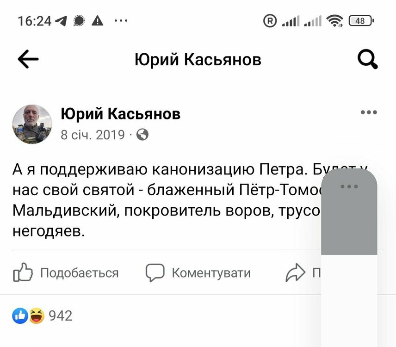Open Юрий Касьянов's profile picture avatar
This screenshot has height=347, width=396.
coord(32,124)
